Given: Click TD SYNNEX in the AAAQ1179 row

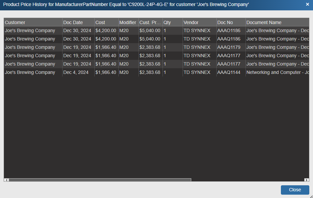Looking at the screenshot, I should click(197, 47).
